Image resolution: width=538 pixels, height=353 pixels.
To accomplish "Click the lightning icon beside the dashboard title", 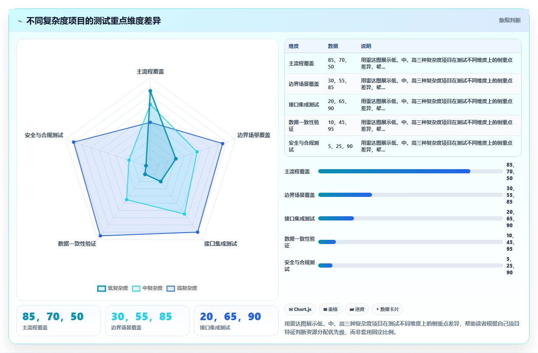I will pyautogui.click(x=20, y=21).
